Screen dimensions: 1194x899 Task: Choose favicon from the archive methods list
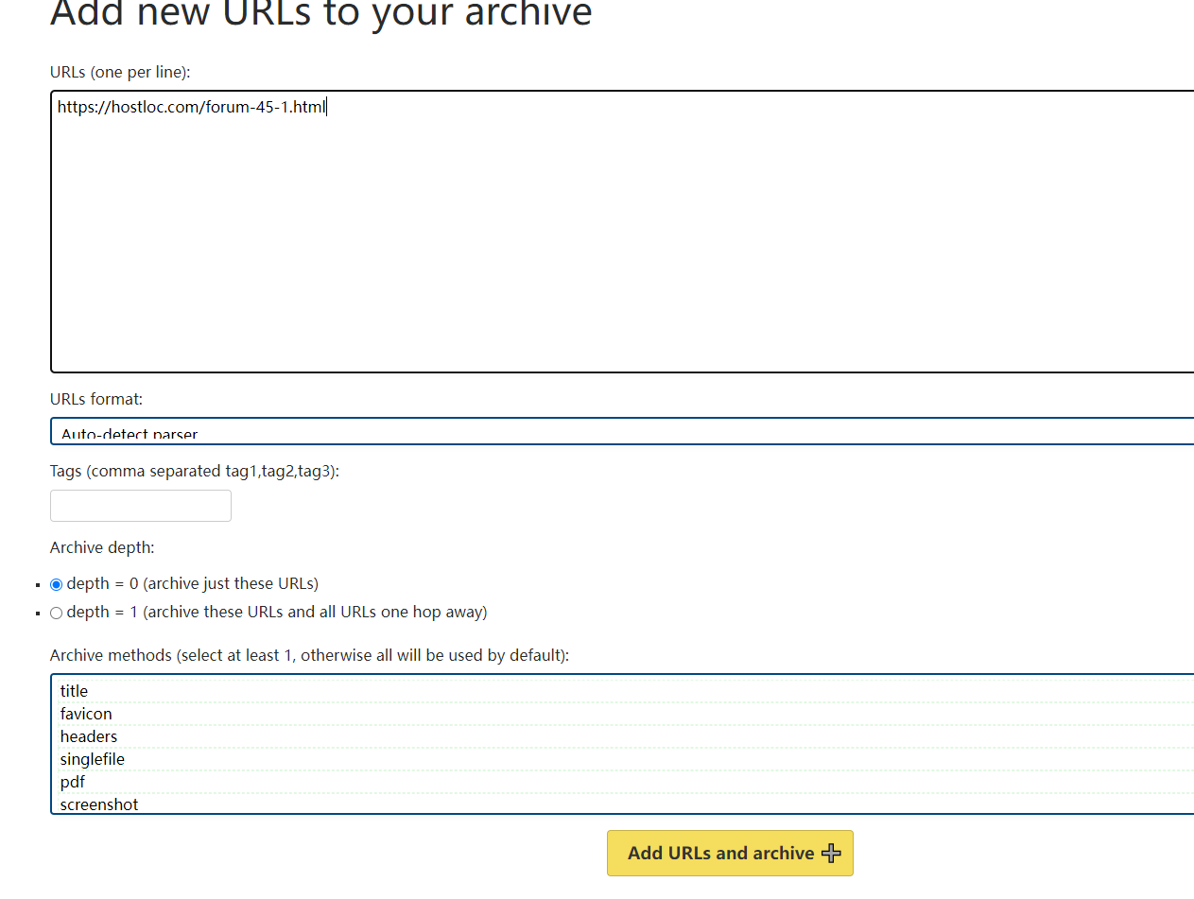86,714
